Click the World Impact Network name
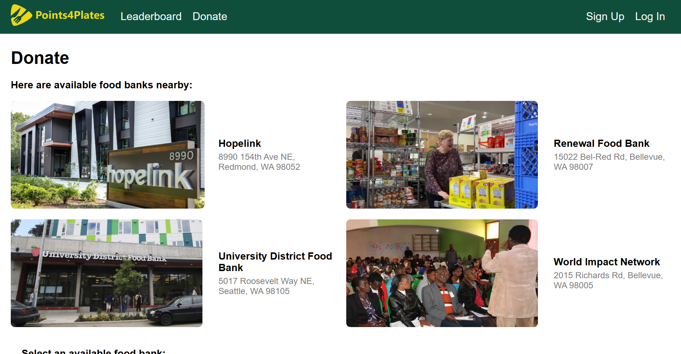The height and width of the screenshot is (354, 681). [x=607, y=262]
